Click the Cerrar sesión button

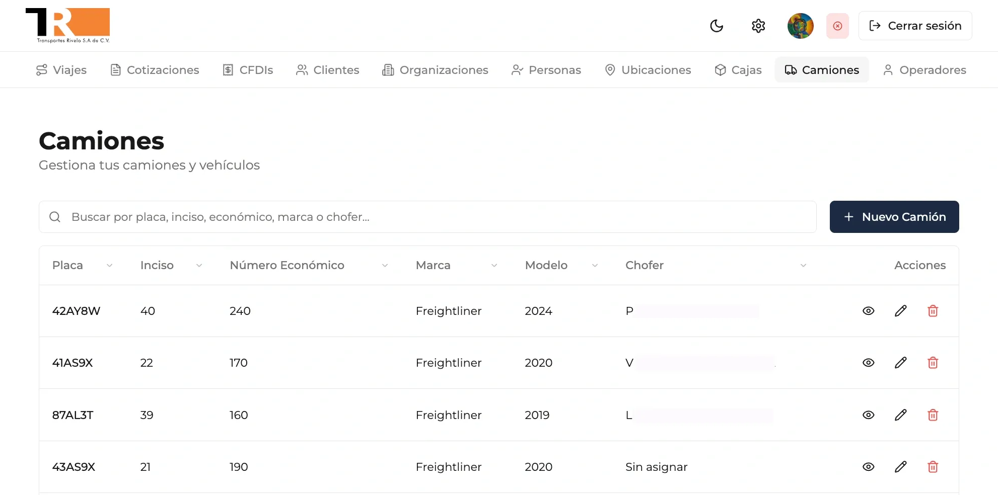915,26
